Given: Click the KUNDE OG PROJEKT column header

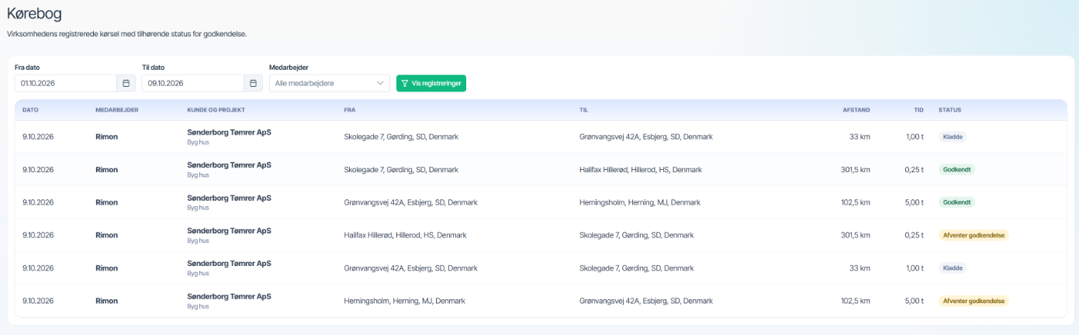Looking at the screenshot, I should tap(214, 110).
